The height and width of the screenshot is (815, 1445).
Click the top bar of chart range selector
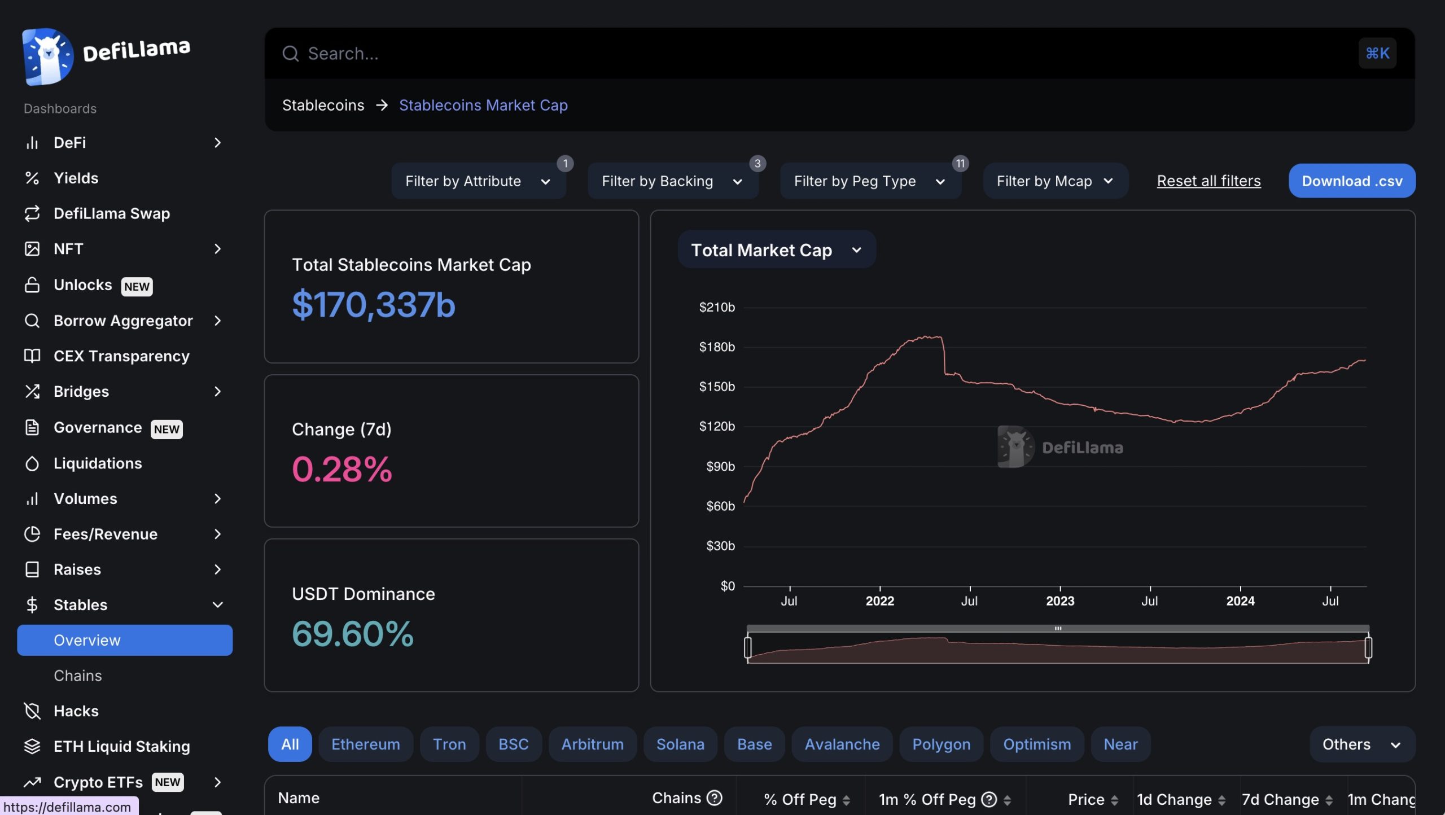(x=1058, y=628)
